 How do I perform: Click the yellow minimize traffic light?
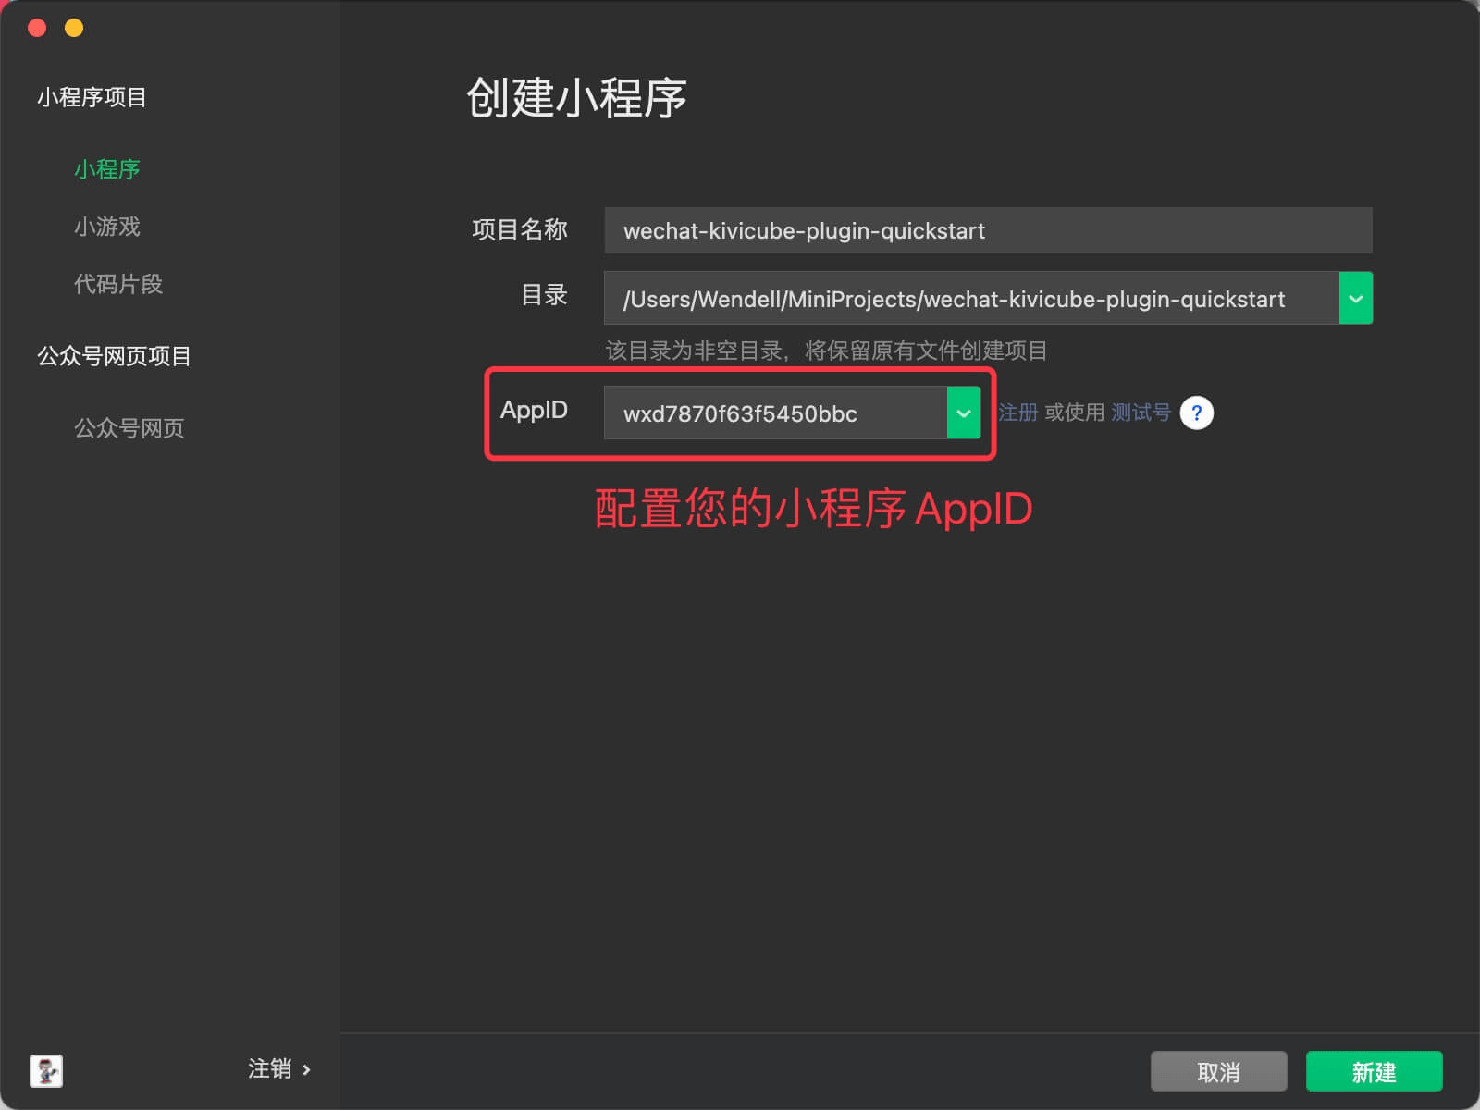pyautogui.click(x=73, y=28)
